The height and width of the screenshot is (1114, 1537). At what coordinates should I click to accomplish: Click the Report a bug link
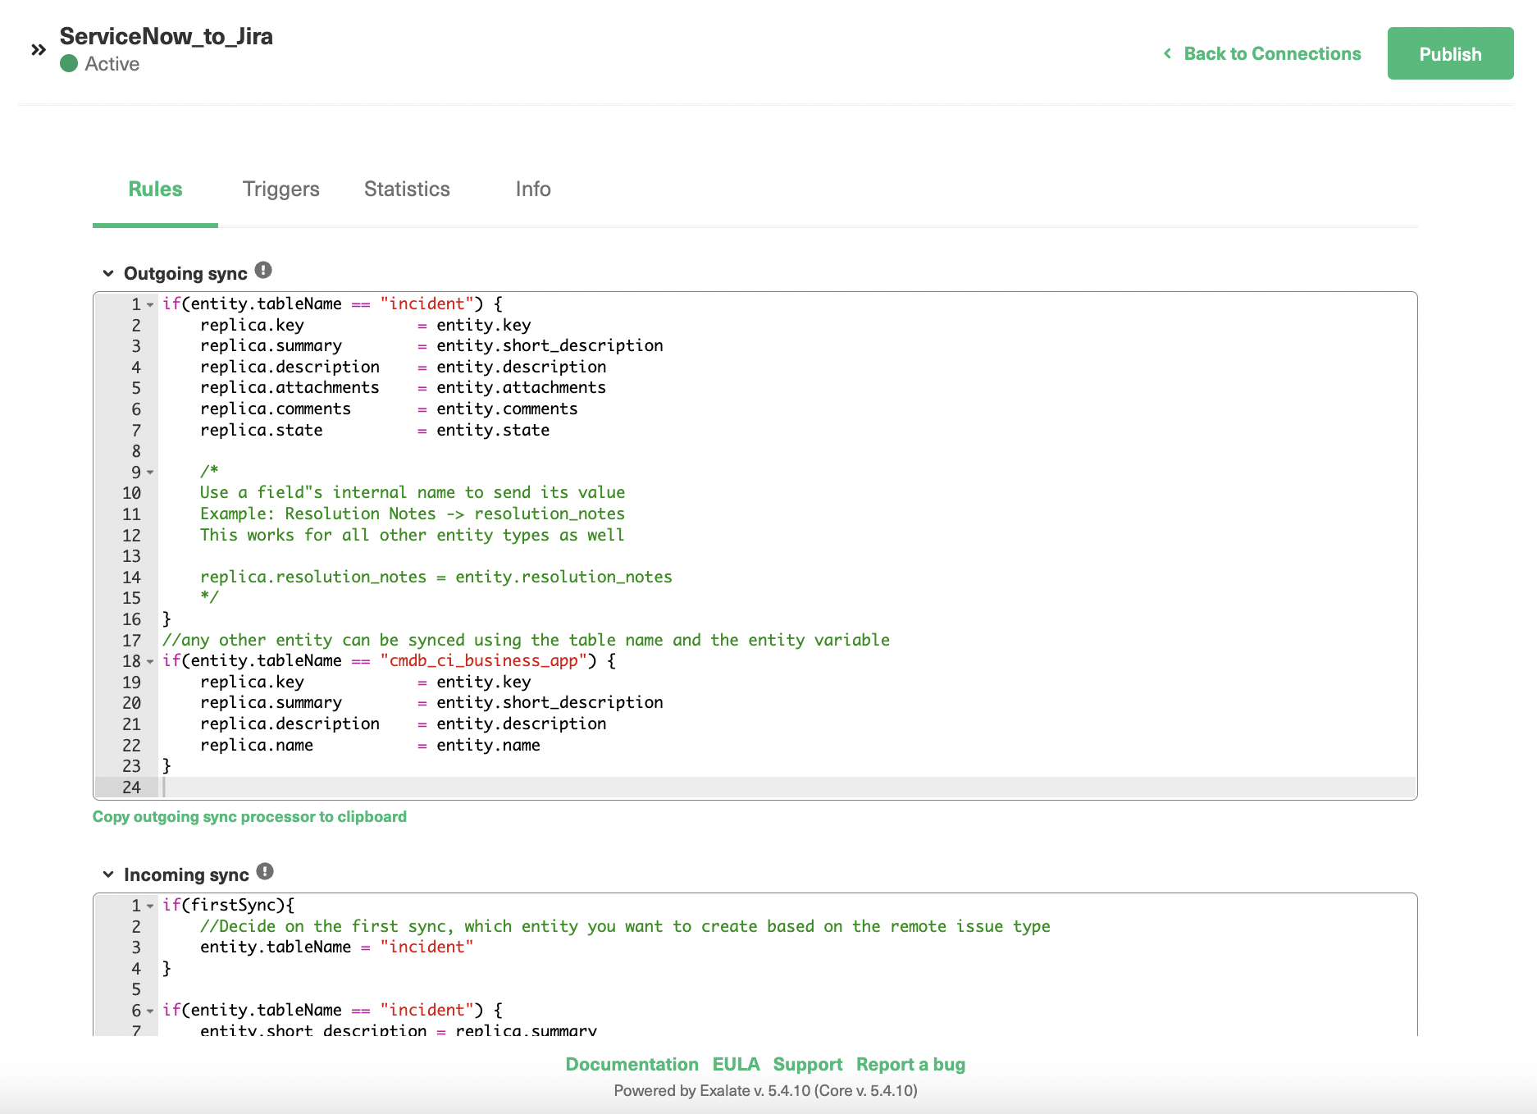coord(910,1065)
